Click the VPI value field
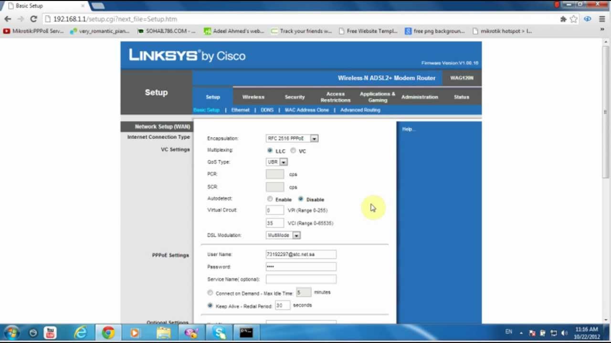This screenshot has height=343, width=611. [274, 210]
